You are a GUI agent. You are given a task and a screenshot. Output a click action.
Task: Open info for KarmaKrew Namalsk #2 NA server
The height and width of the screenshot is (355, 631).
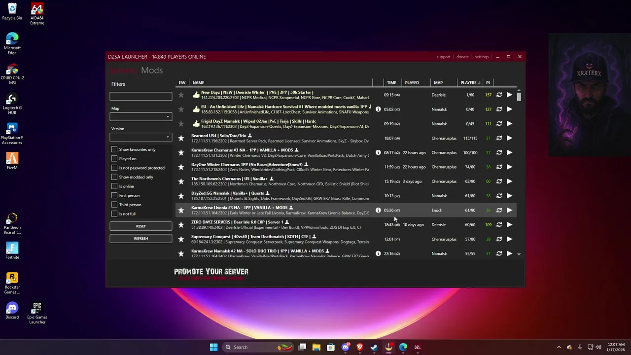(378, 253)
